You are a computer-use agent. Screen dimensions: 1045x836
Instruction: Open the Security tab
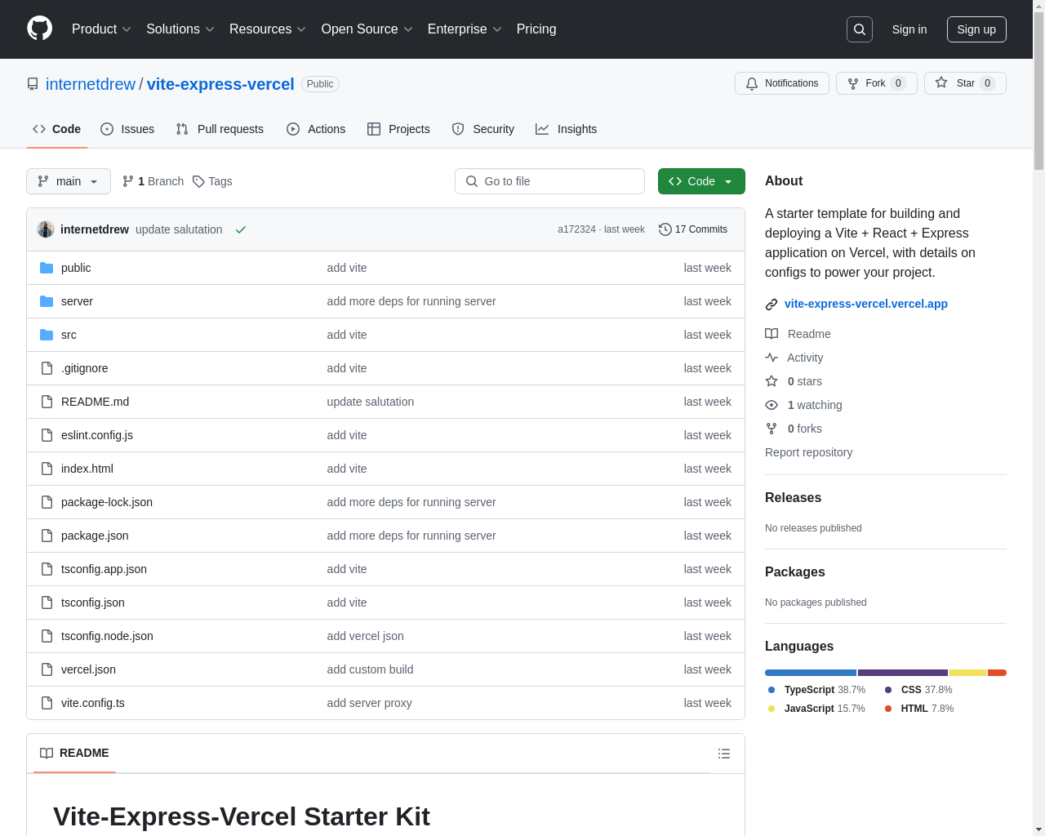[483, 129]
